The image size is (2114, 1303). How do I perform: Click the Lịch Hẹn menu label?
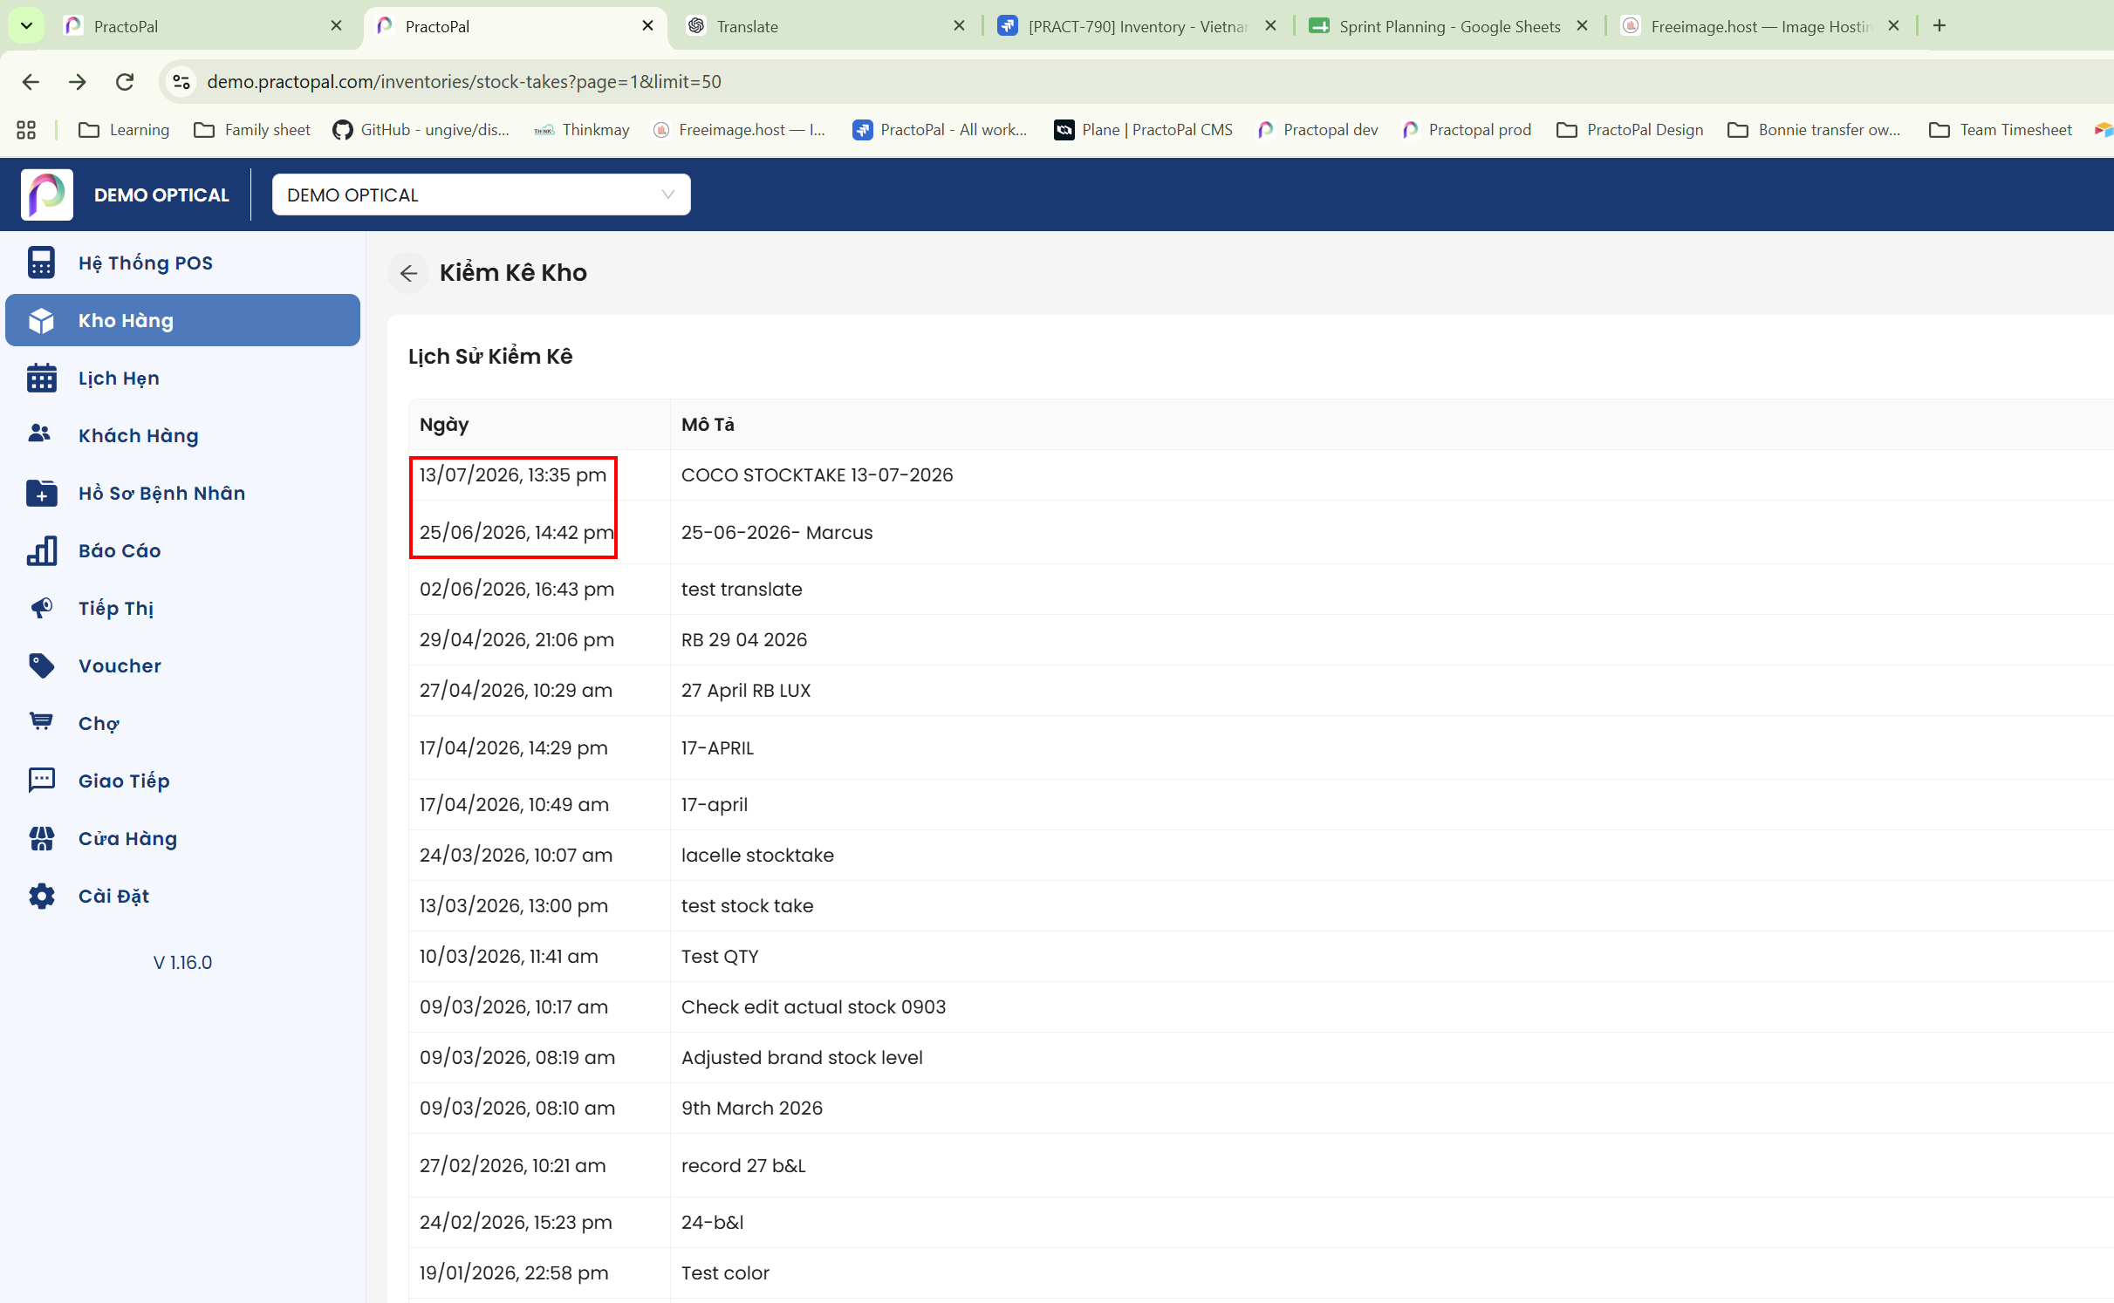coord(119,378)
